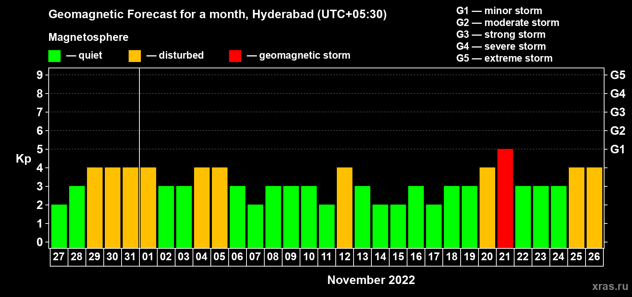
Task: Click the 'G4 — severe storm' legend line
Action: tap(501, 46)
